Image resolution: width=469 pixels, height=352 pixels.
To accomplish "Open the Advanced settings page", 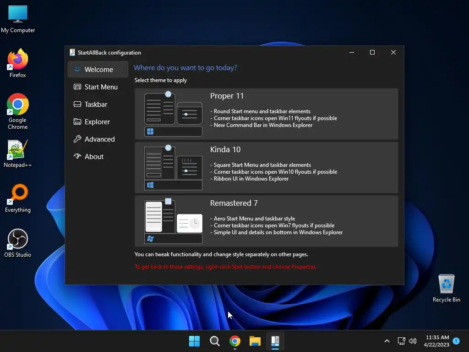I will (x=98, y=139).
